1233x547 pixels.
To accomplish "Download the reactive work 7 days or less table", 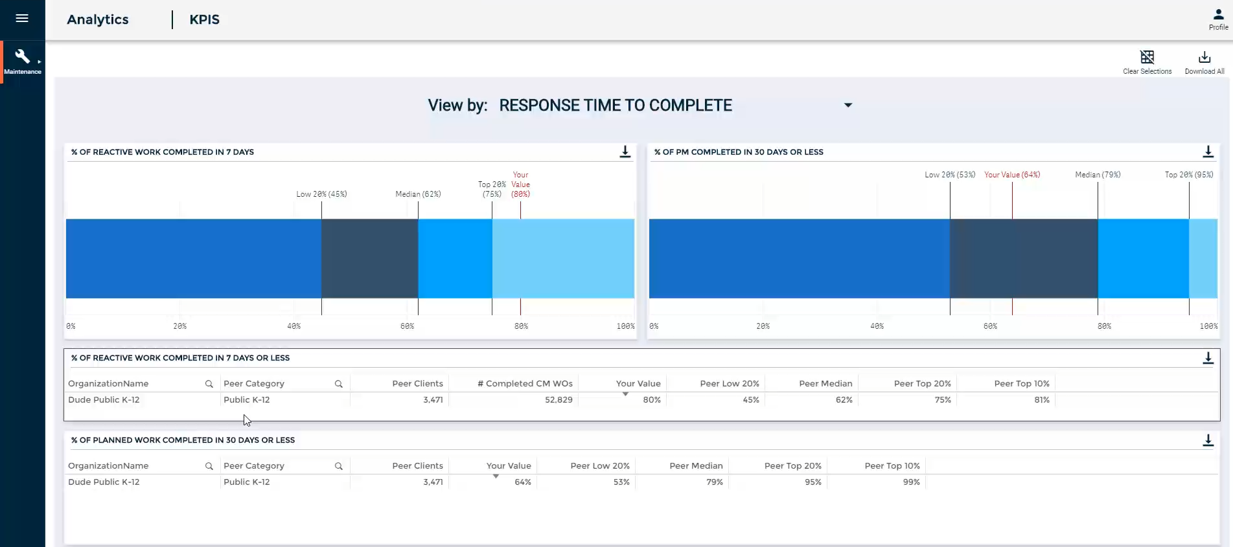I will click(x=1208, y=358).
